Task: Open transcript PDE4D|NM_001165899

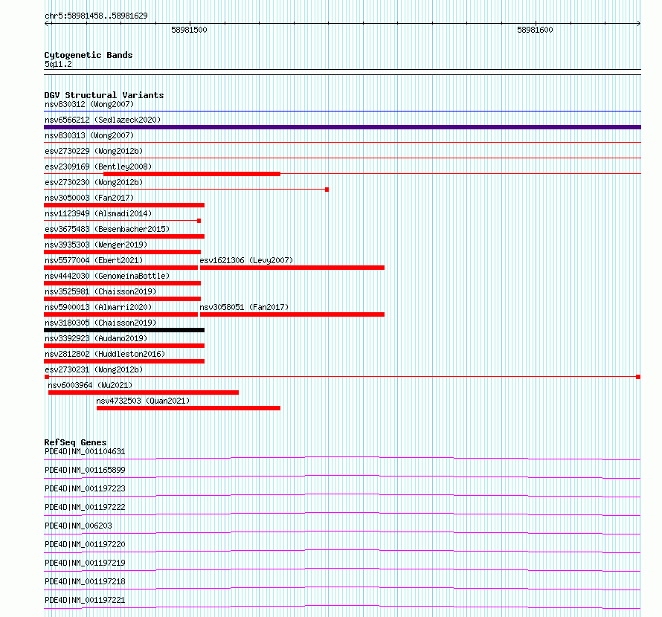Action: [85, 470]
